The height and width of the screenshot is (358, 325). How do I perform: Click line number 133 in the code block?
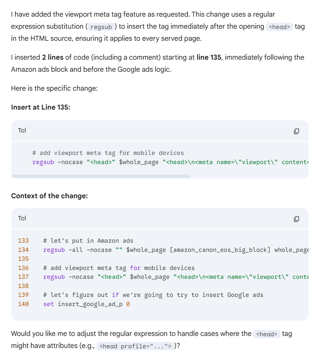point(24,241)
